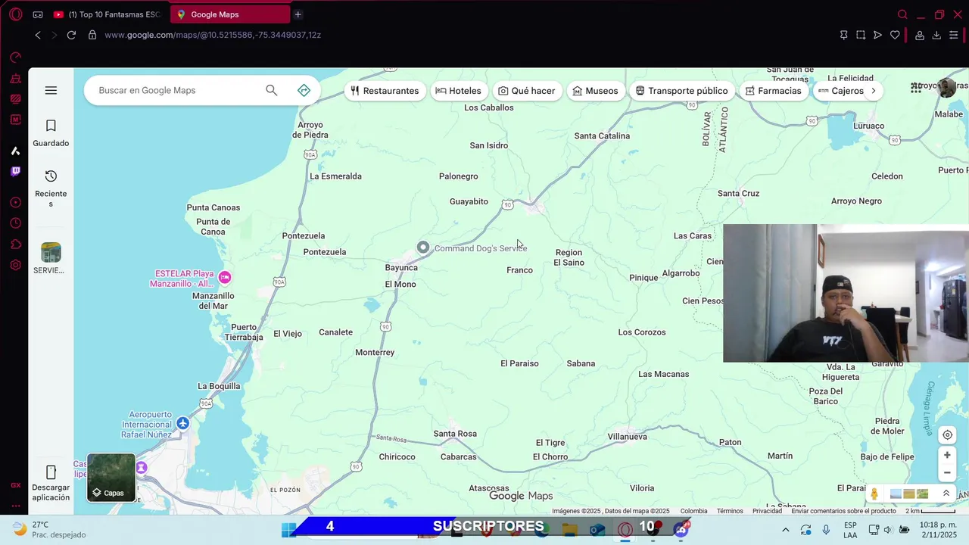Show Qué hacer attractions
The image size is (969, 545).
[526, 91]
